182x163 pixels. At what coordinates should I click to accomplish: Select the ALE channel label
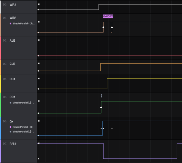12,41
